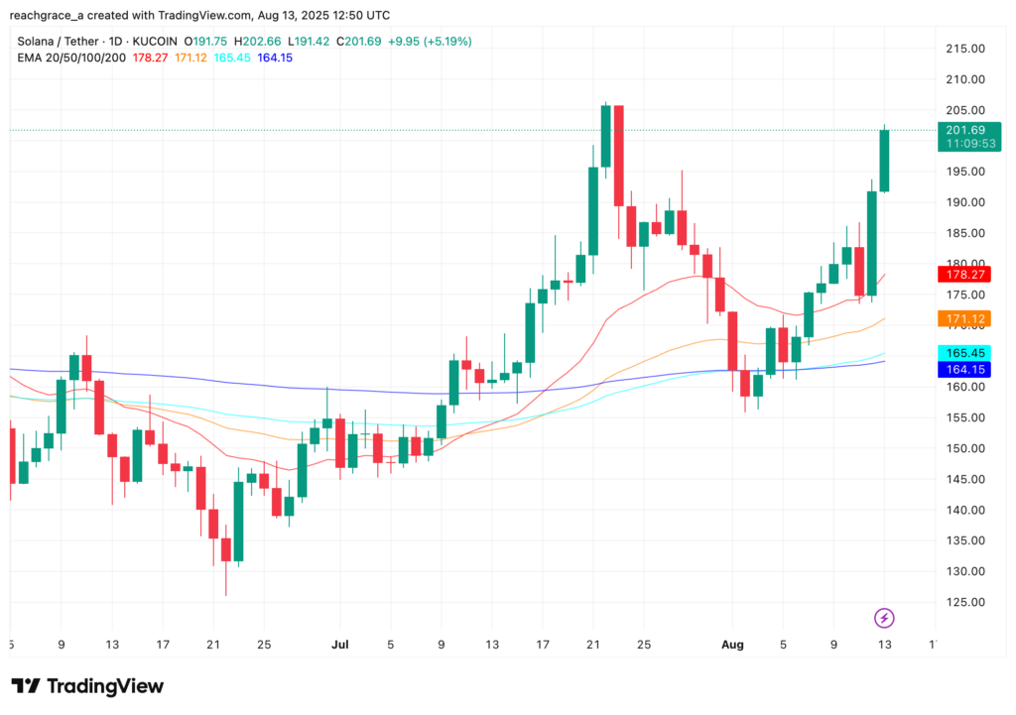Click the Aug label on the date axis
The image size is (1016, 715).
coord(731,644)
